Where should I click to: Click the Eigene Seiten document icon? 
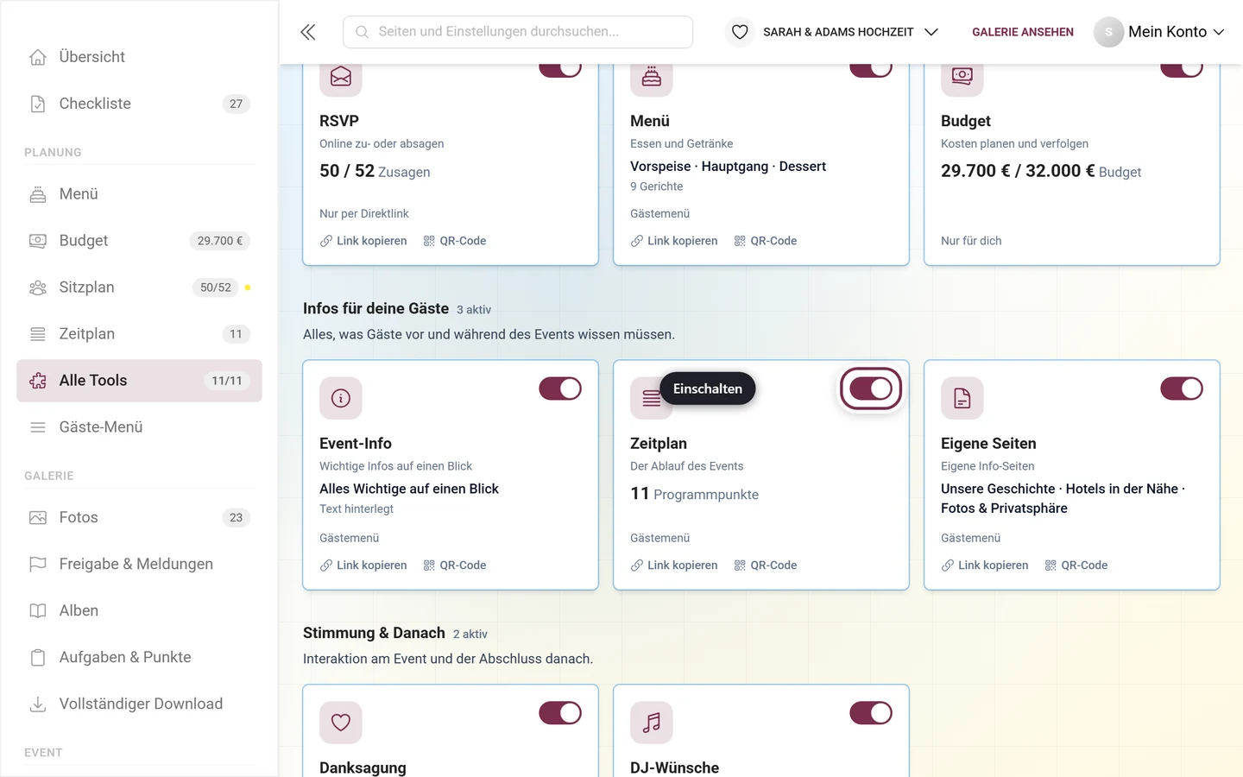pyautogui.click(x=962, y=398)
